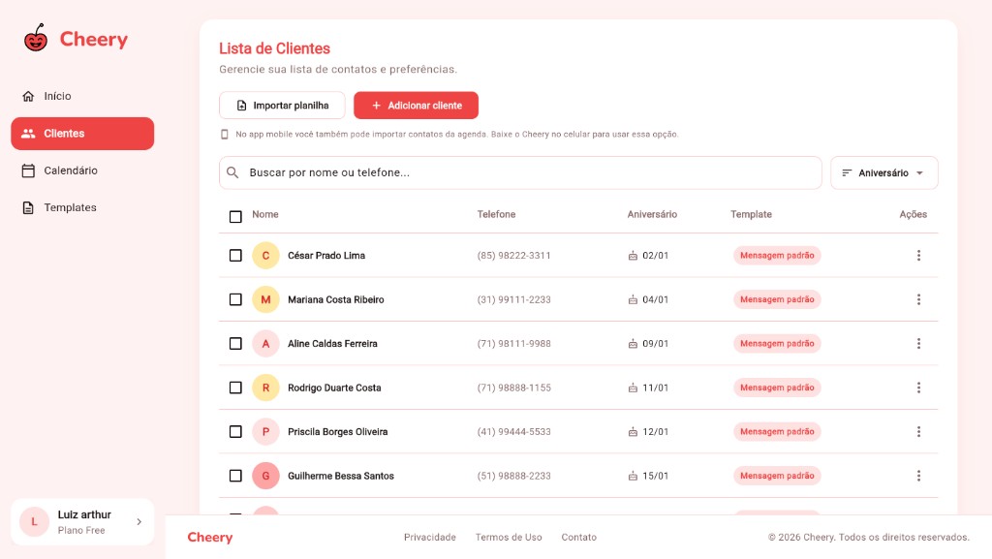992x559 pixels.
Task: Click Mensagem padrão tag for Guilherme Bessa Santos
Action: [777, 476]
